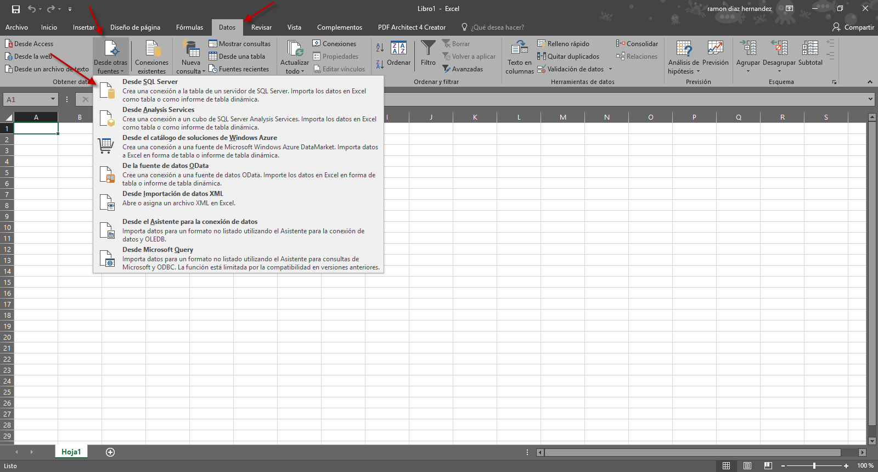Click Avanzadas filter option
The height and width of the screenshot is (472, 878).
coord(463,69)
